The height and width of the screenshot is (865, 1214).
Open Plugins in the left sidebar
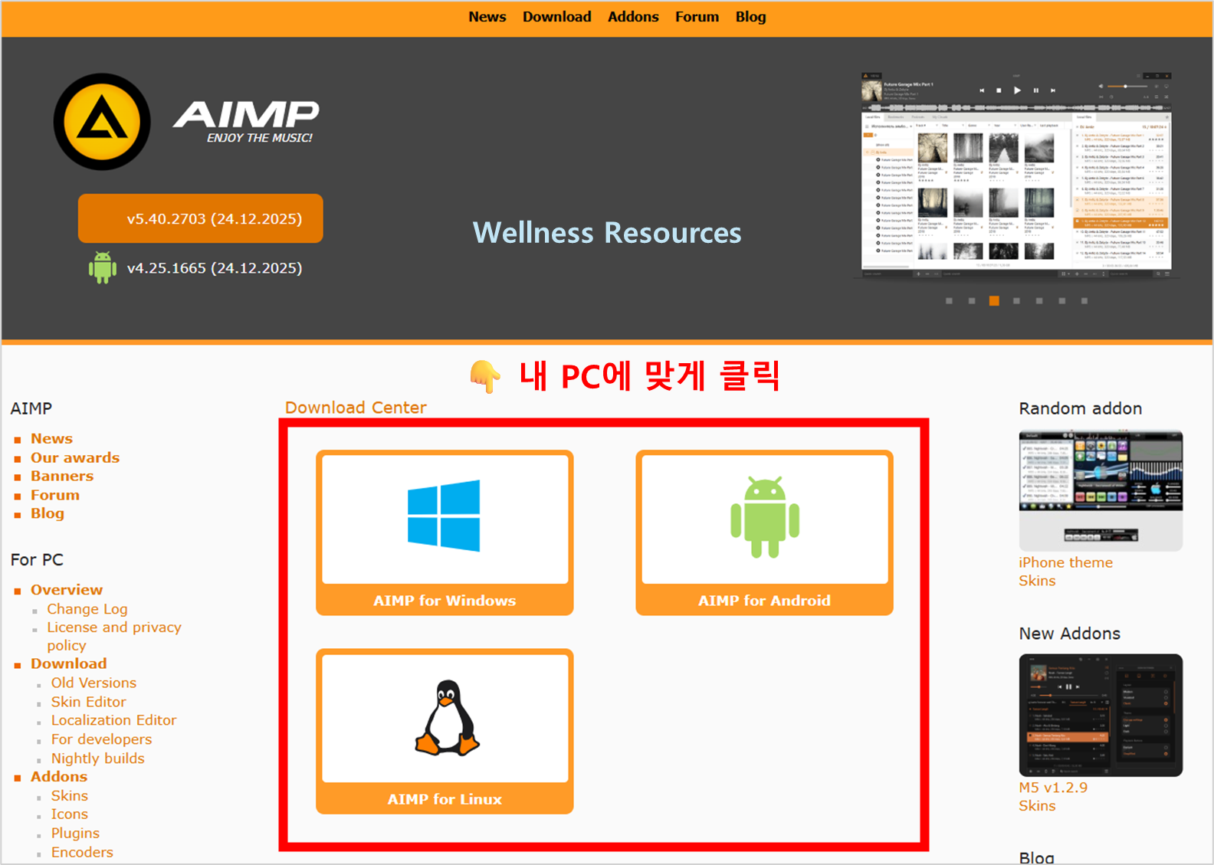[x=75, y=834]
